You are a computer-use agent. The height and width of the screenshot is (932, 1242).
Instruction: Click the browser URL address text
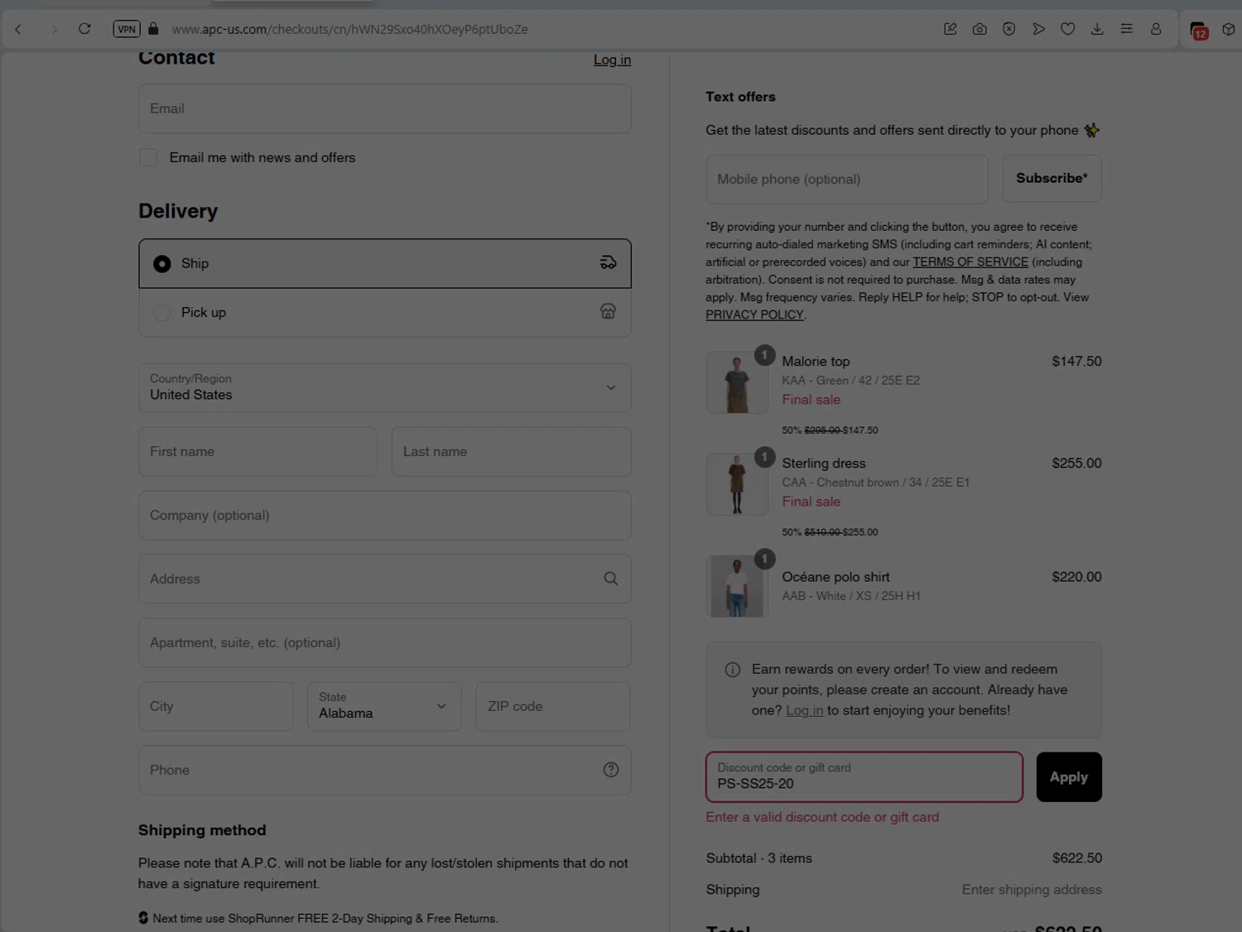tap(349, 29)
